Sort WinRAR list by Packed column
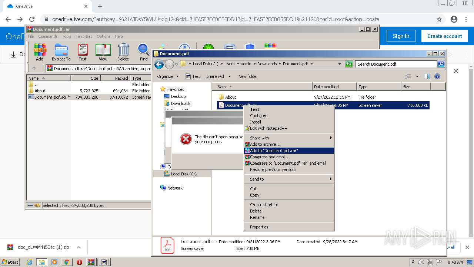This screenshot has height=267, width=474. coord(115,78)
